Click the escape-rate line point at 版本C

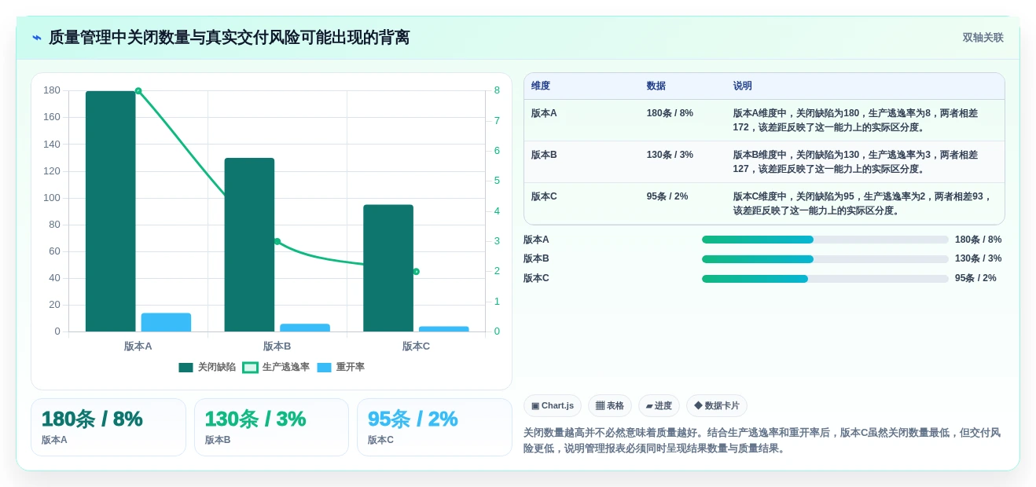416,272
